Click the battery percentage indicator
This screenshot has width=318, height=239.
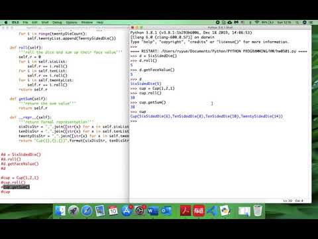pyautogui.click(x=268, y=23)
